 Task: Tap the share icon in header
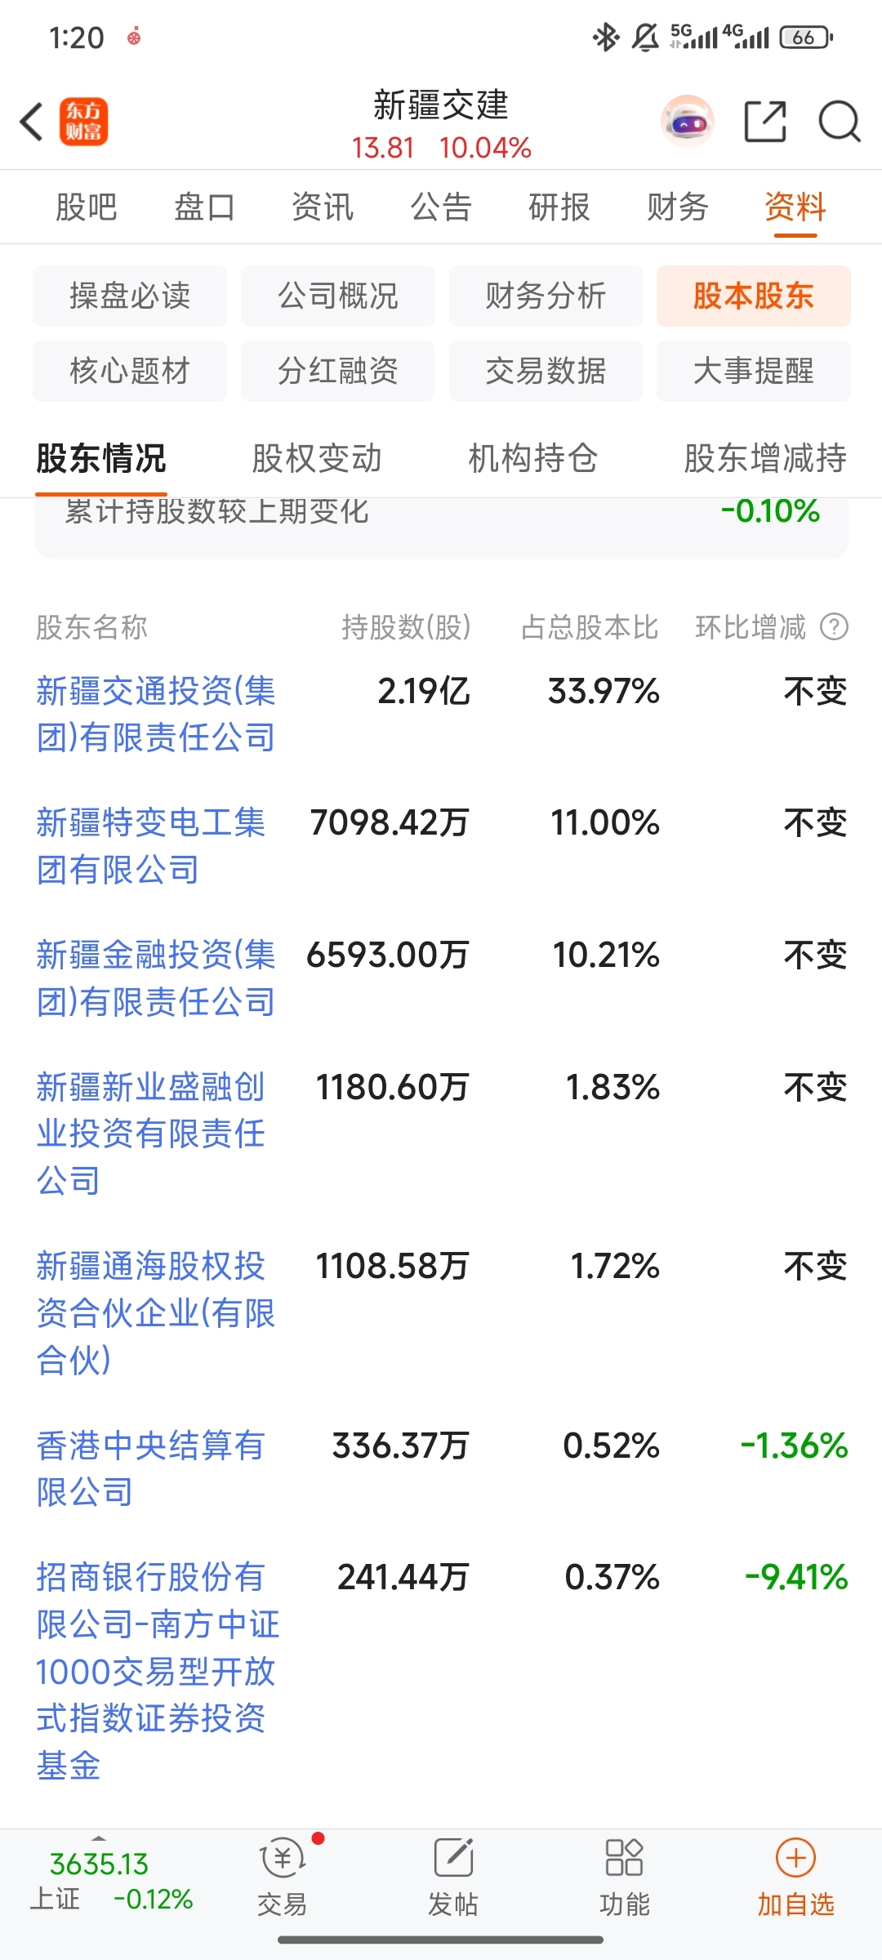[x=765, y=122]
